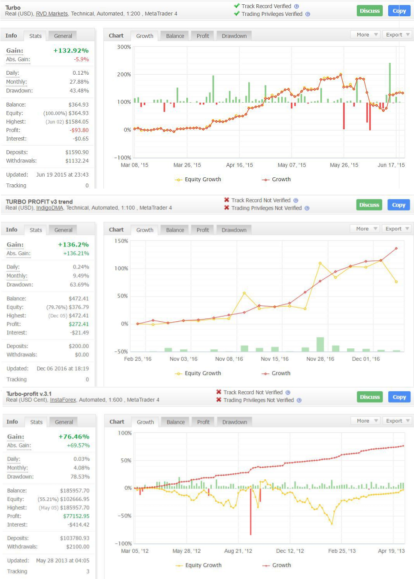Click Gain label in Turbo-profit v.3.1 panel
The width and height of the screenshot is (414, 579).
15,437
